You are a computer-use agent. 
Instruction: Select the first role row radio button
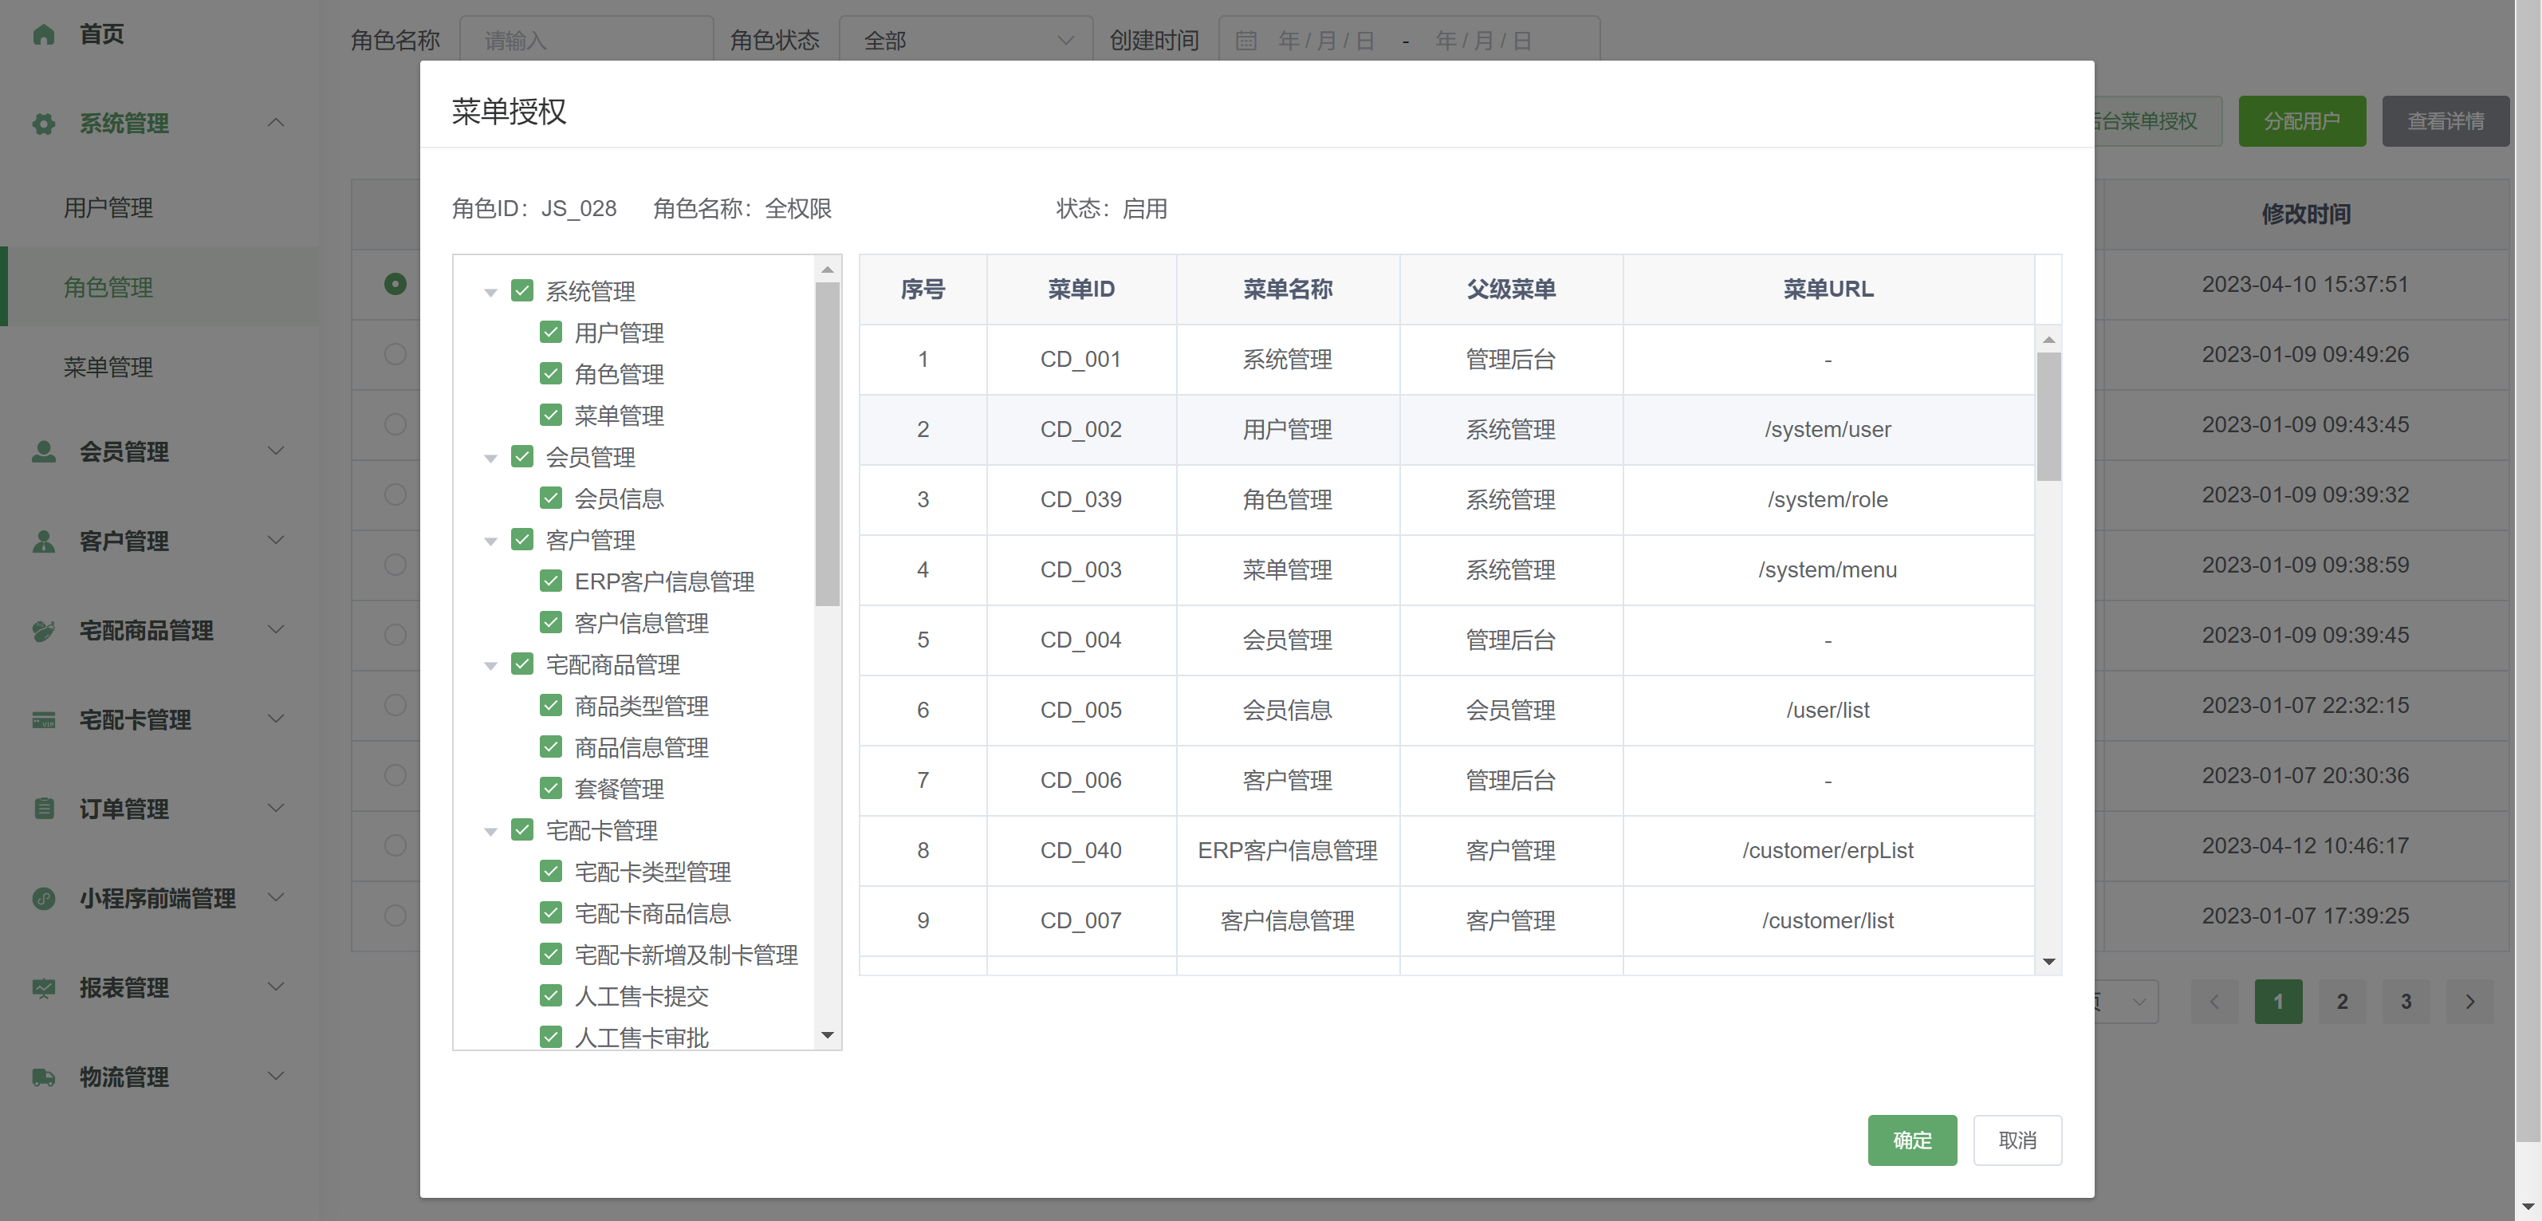[x=395, y=284]
